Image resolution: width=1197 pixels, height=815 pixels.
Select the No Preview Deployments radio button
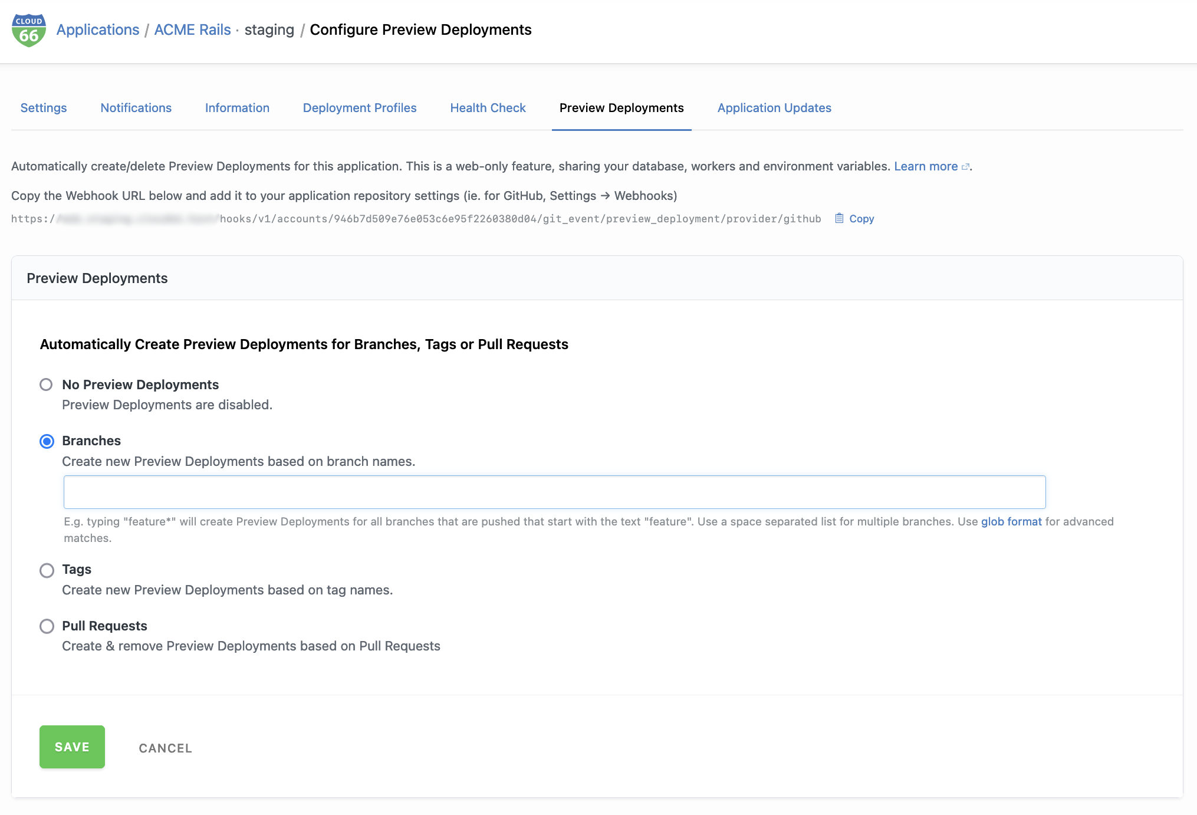[x=45, y=385]
